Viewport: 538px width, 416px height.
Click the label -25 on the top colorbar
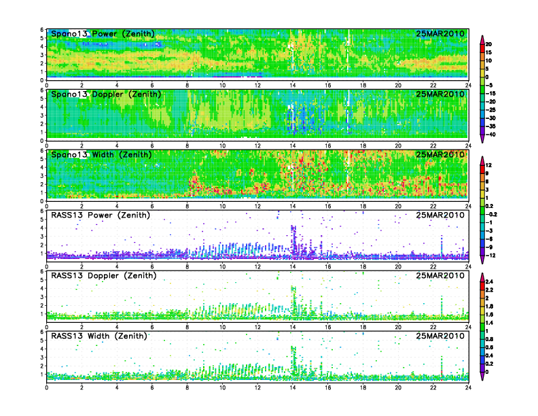click(490, 110)
